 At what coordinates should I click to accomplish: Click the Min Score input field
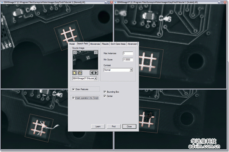point(128,60)
